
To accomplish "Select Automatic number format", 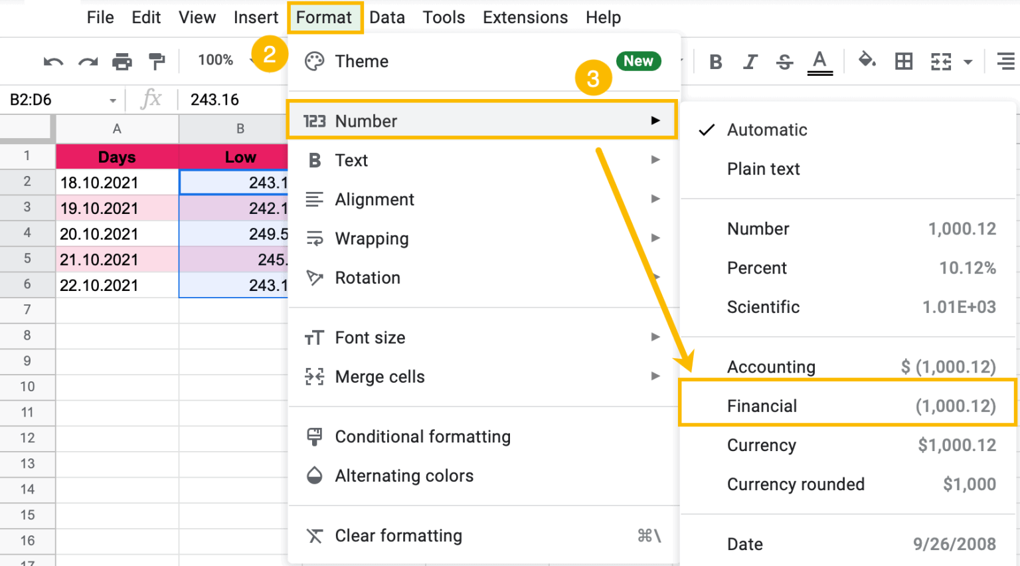I will (x=767, y=130).
